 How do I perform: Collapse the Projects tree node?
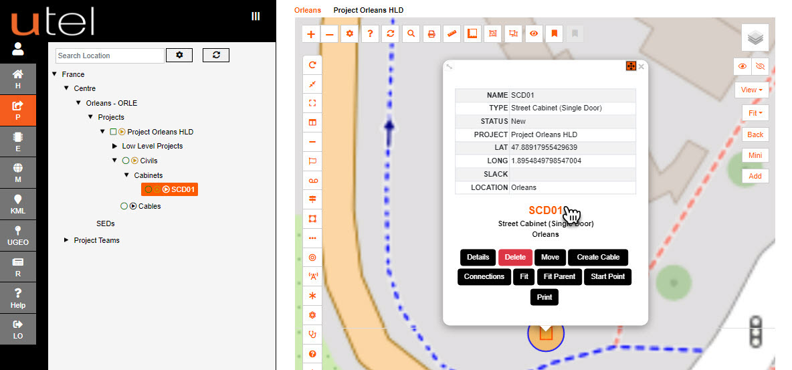(x=90, y=117)
